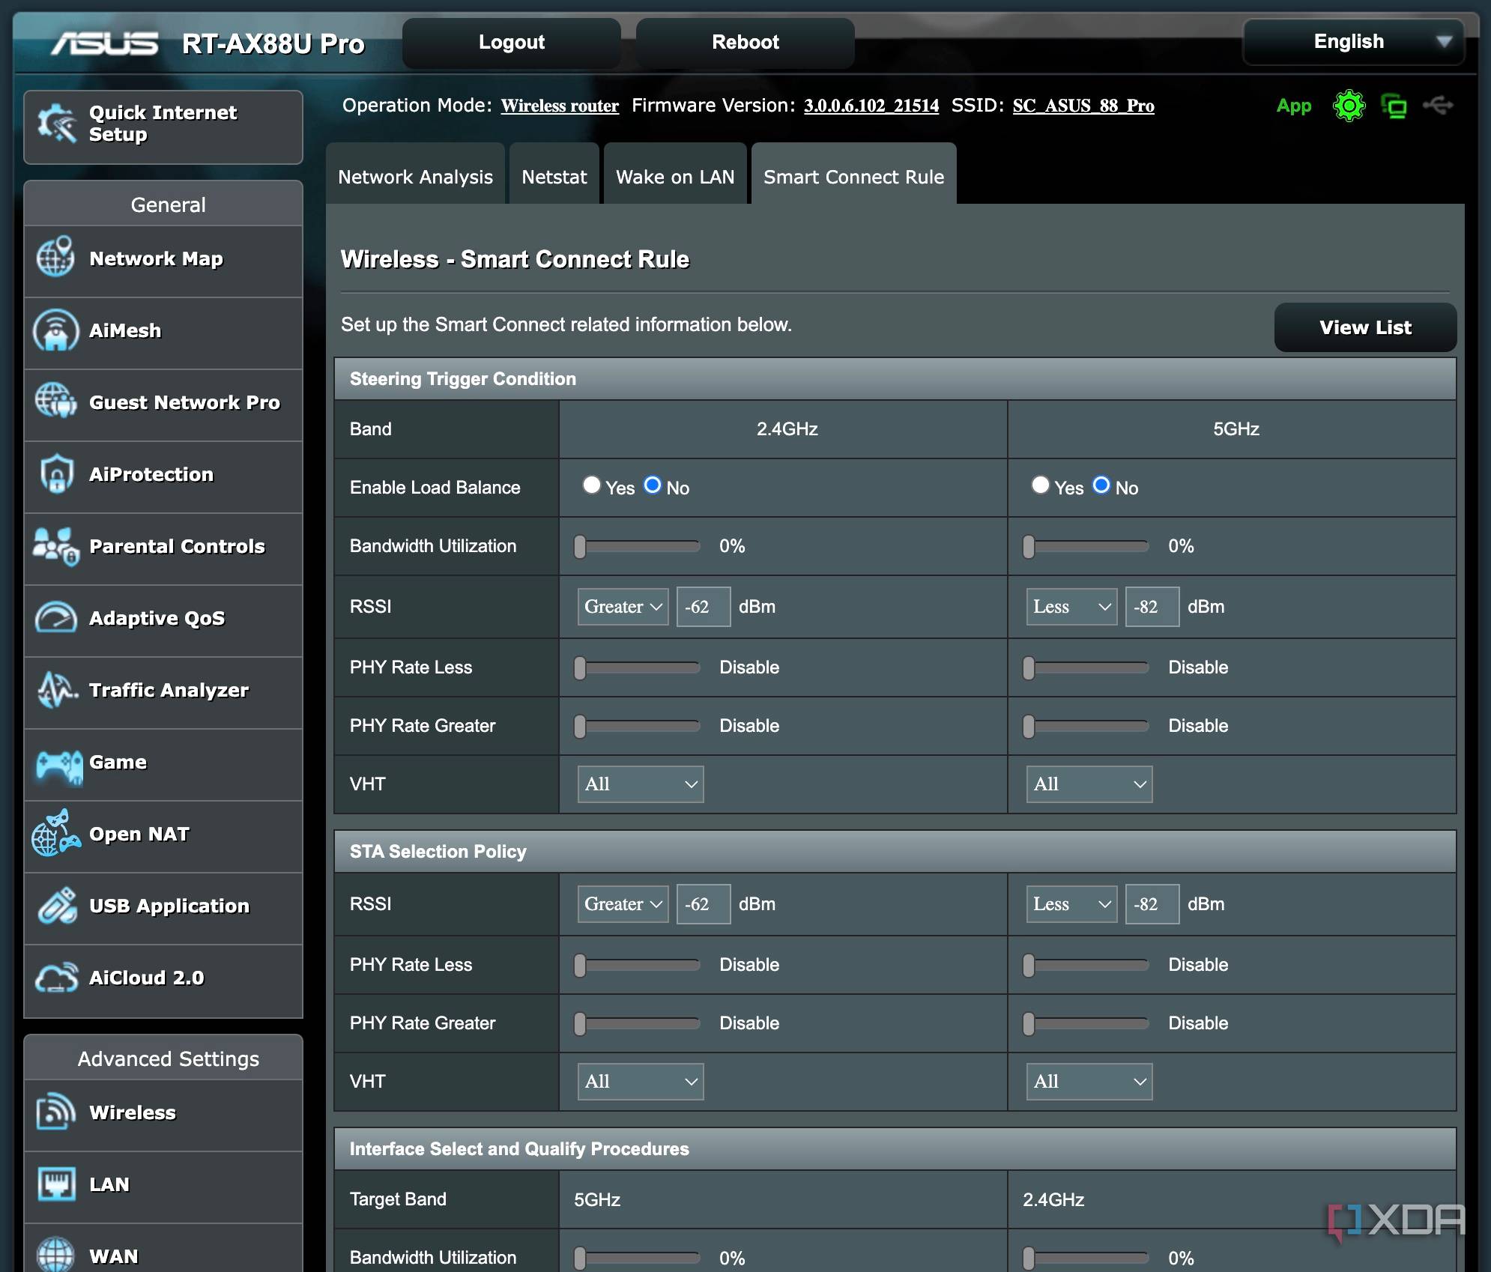Viewport: 1491px width, 1272px height.
Task: Open 2.4GHz STA Selection VHT dropdown
Action: click(641, 1082)
